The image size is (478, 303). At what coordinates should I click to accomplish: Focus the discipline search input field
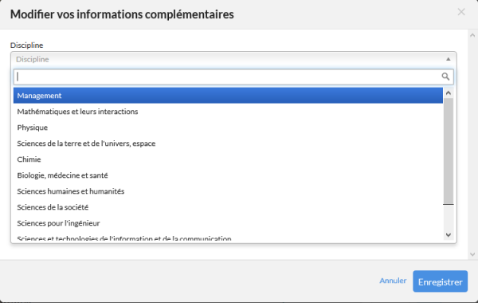[233, 77]
